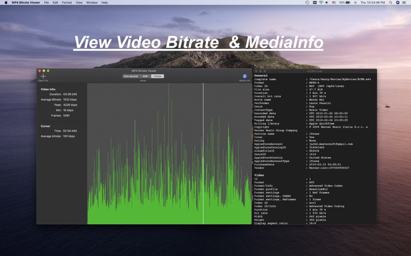This screenshot has width=411, height=256.
Task: Open the MP4 Bitrate Viewer app menu
Action: tap(26, 3)
